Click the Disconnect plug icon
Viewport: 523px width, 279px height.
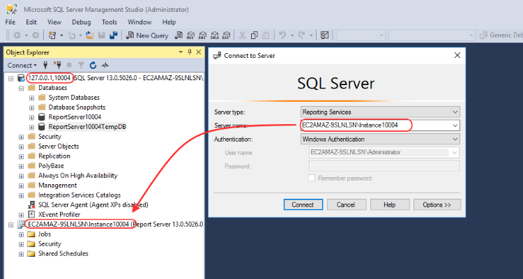(x=57, y=65)
